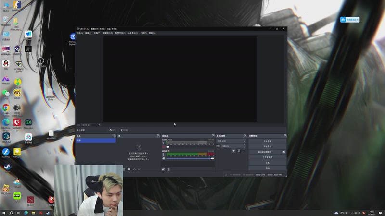Screen dimensions: 385x216
Task: Open the 场景集合(S) menu in OBS
Action: pyautogui.click(x=133, y=33)
